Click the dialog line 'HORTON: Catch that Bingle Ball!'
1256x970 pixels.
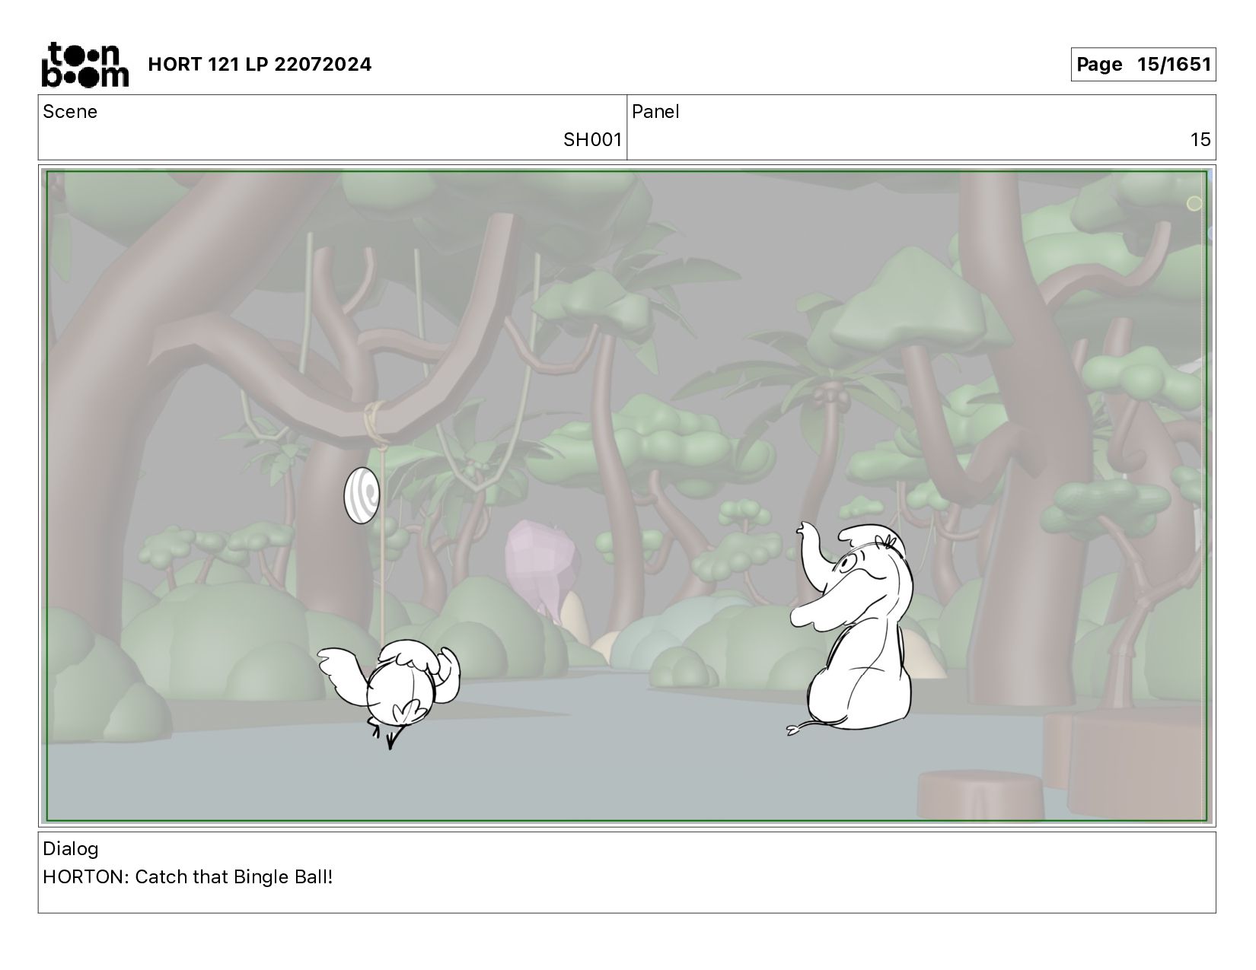pos(188,877)
